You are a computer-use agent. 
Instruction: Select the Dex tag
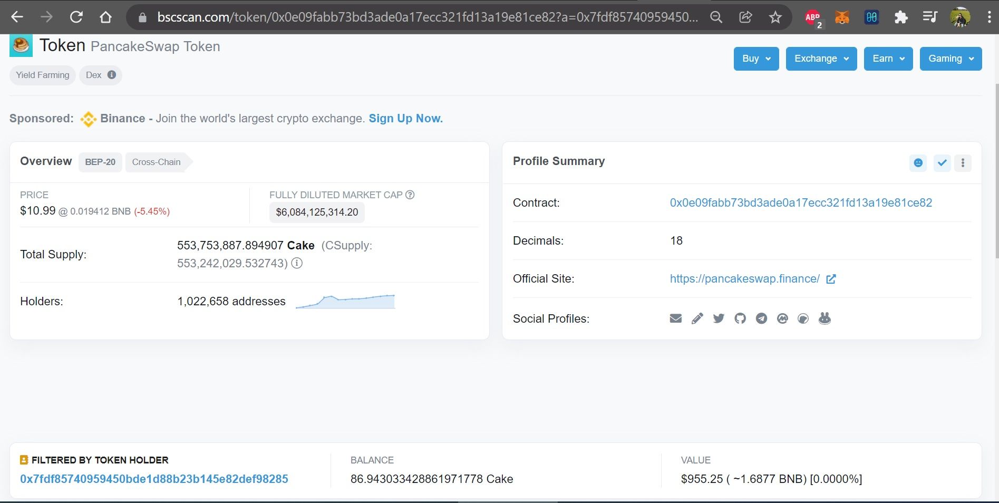tap(100, 75)
